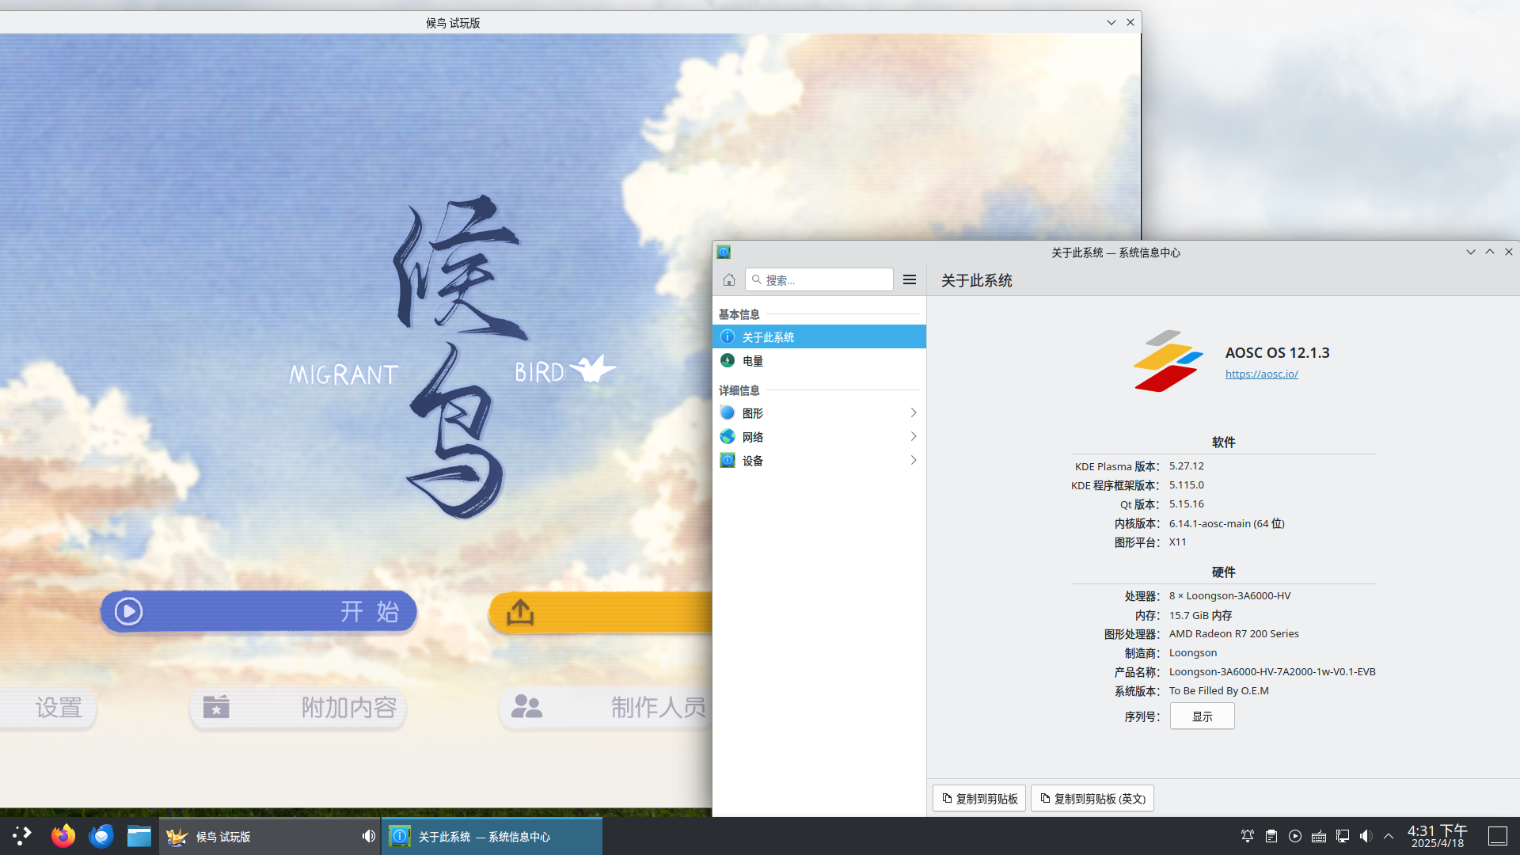
Task: Click the home icon in System Info Center
Action: coord(729,279)
